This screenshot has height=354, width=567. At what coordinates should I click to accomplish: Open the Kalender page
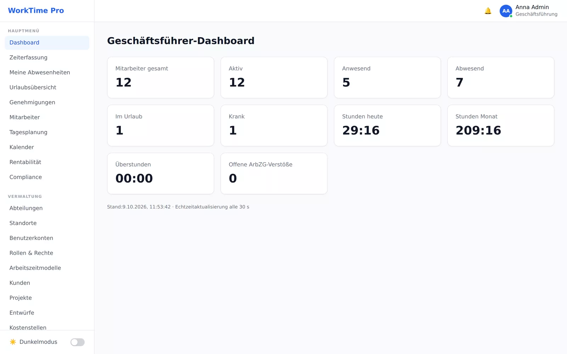[47, 147]
